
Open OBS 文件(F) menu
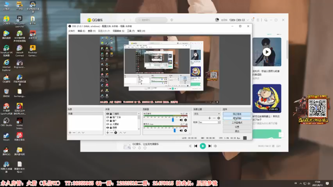point(72,31)
